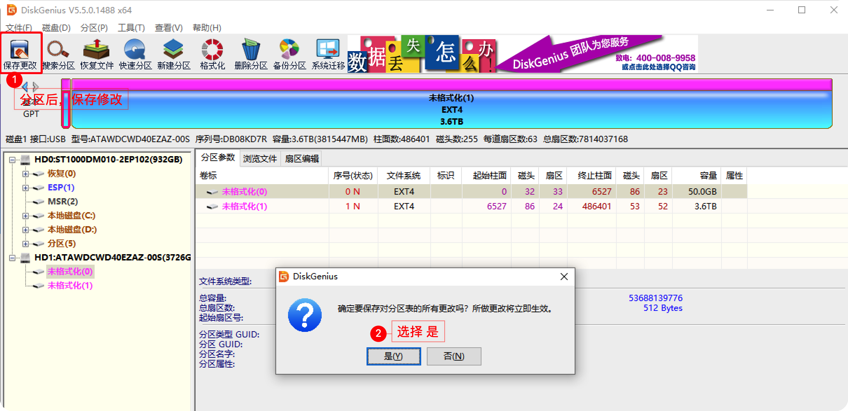Collapse the HD0:ST1000DM010 disk node
848x411 pixels.
coord(12,160)
